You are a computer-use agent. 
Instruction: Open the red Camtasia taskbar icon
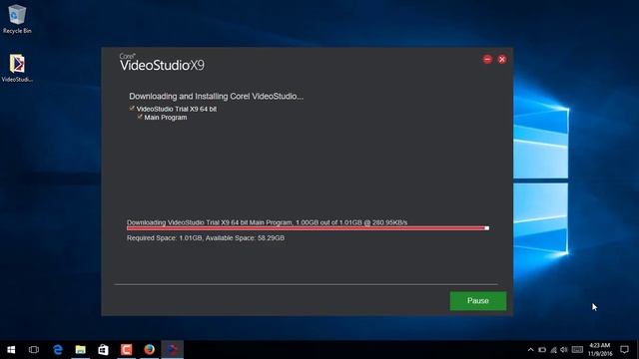point(127,350)
